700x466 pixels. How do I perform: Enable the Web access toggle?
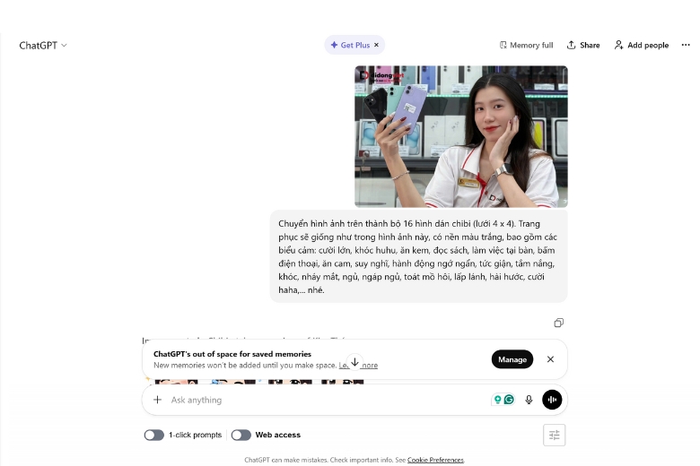click(x=241, y=435)
